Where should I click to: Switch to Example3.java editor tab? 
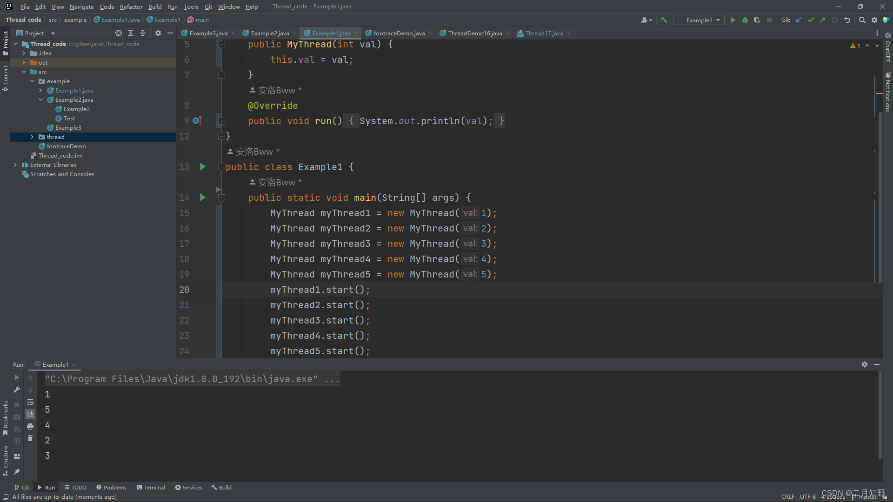click(208, 33)
